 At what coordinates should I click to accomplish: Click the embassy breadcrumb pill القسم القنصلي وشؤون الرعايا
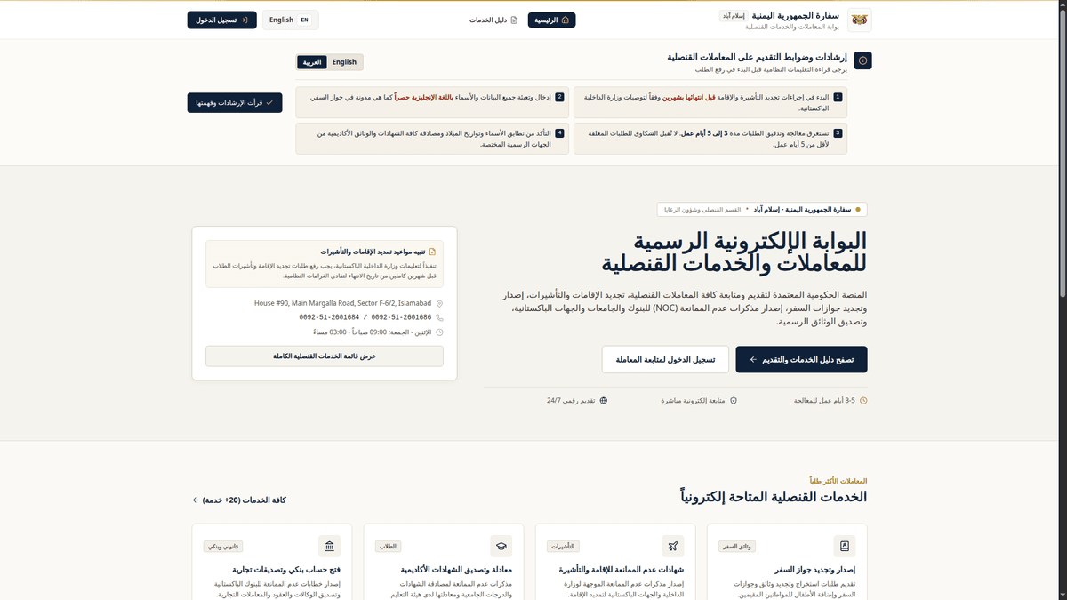pos(762,210)
